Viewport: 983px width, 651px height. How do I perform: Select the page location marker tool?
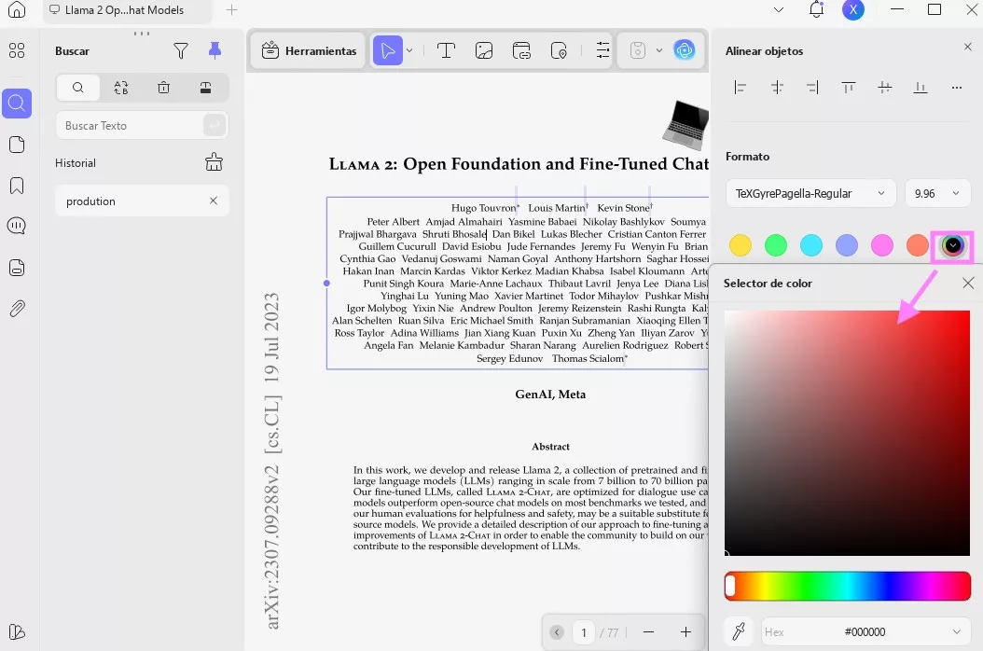[559, 50]
